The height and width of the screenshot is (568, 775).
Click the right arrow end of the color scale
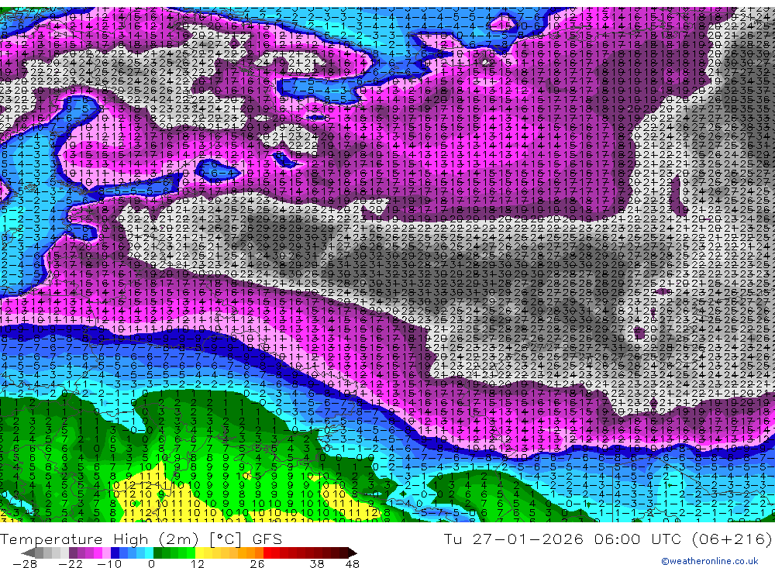(x=353, y=553)
